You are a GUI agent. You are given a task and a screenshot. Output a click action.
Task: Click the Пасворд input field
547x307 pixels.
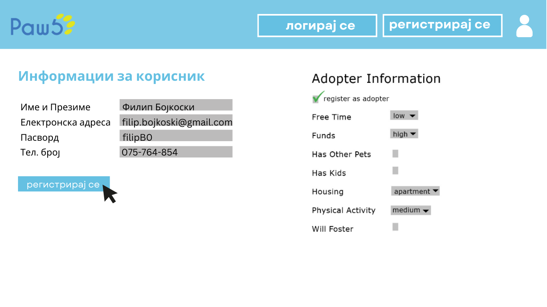pos(176,136)
